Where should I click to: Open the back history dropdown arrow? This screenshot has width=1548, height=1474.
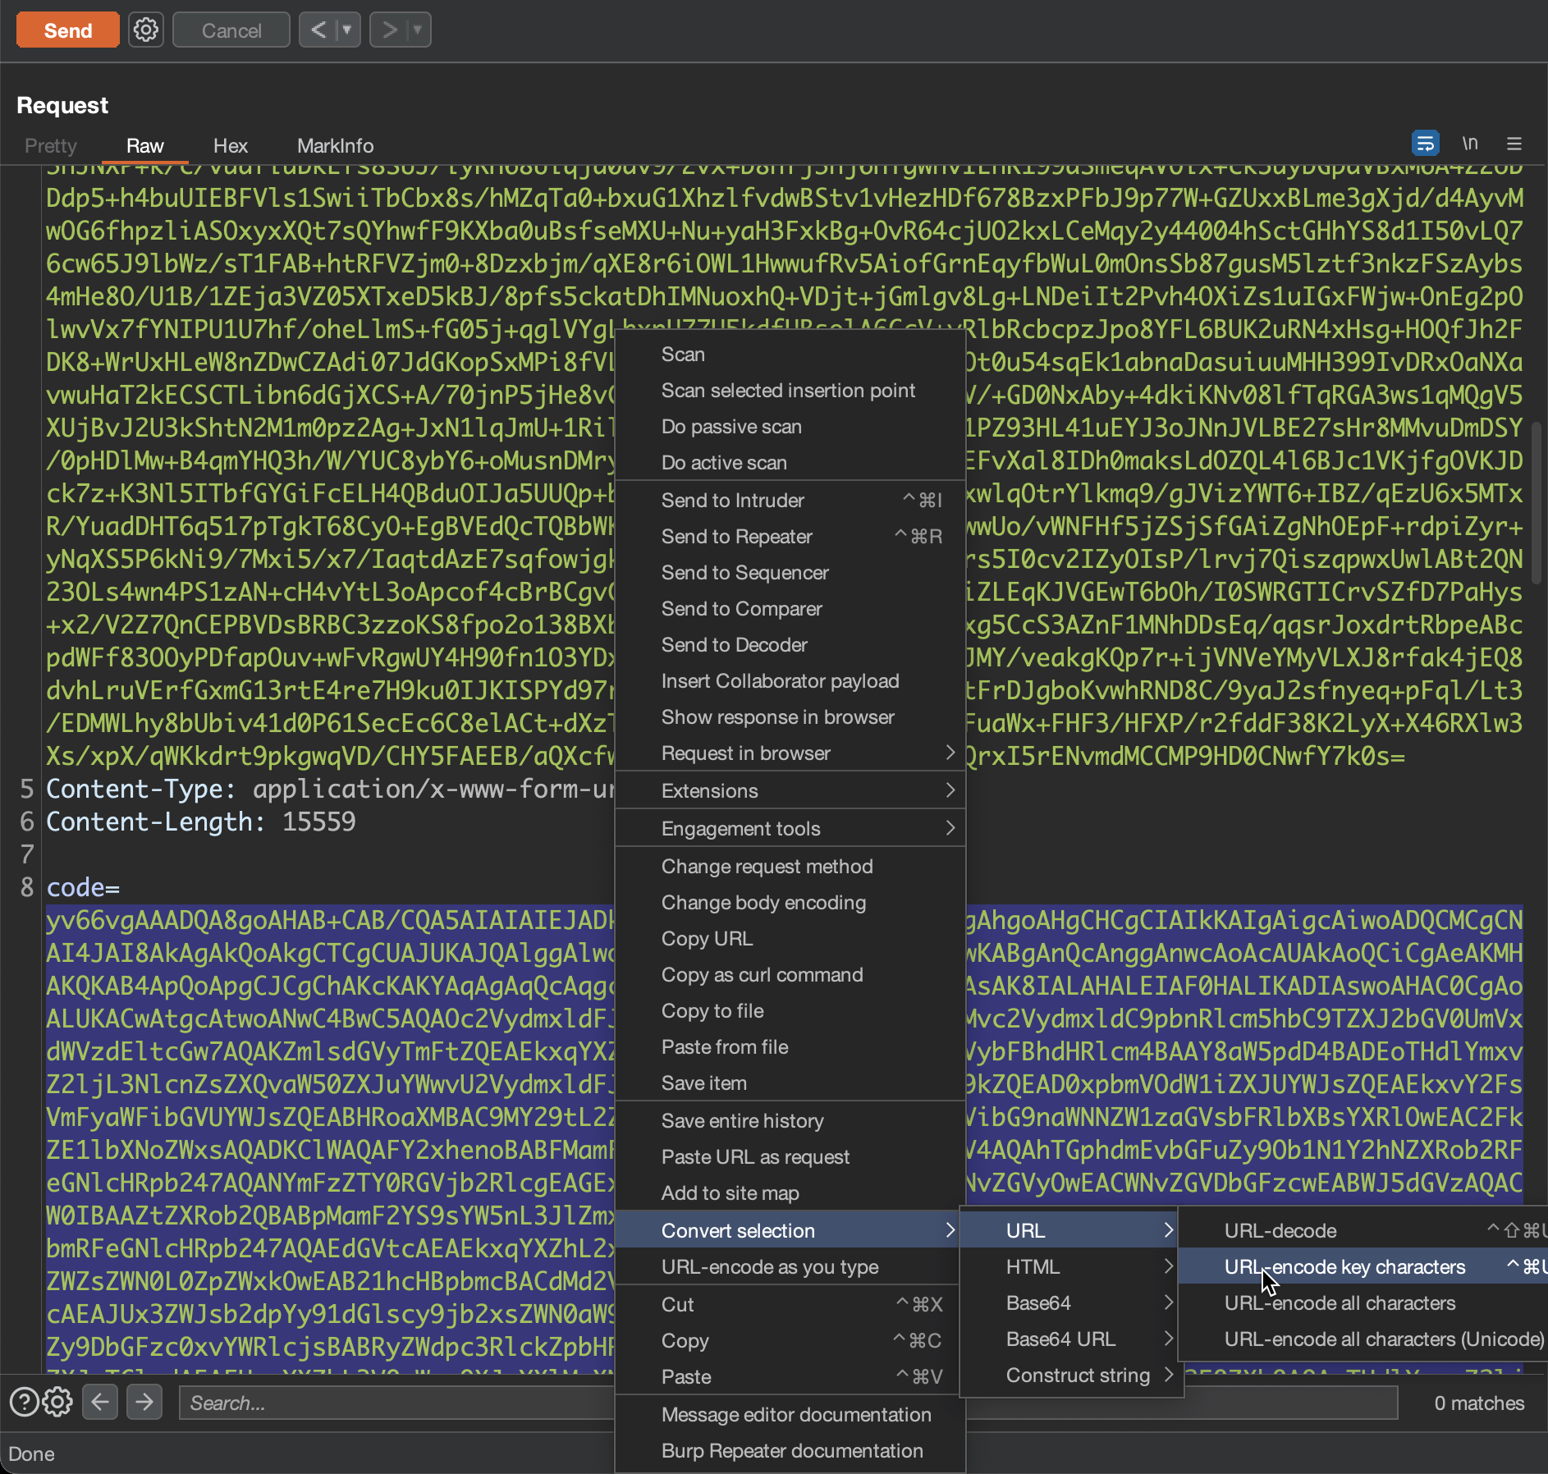(347, 30)
